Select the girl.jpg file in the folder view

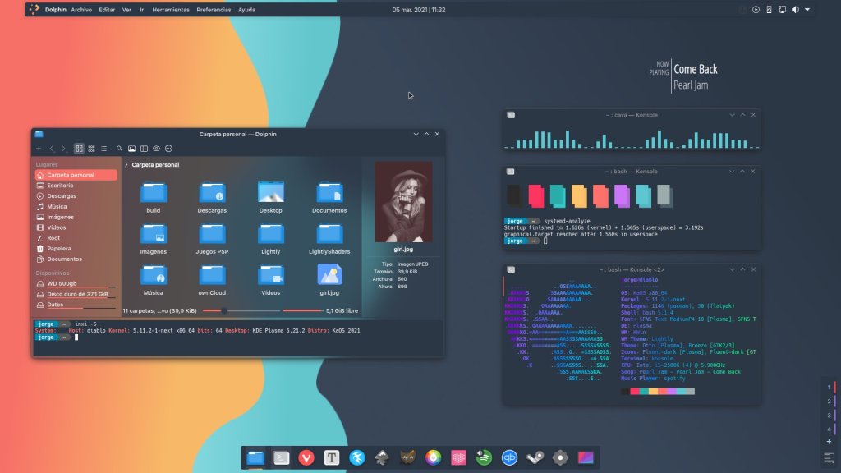tap(329, 279)
